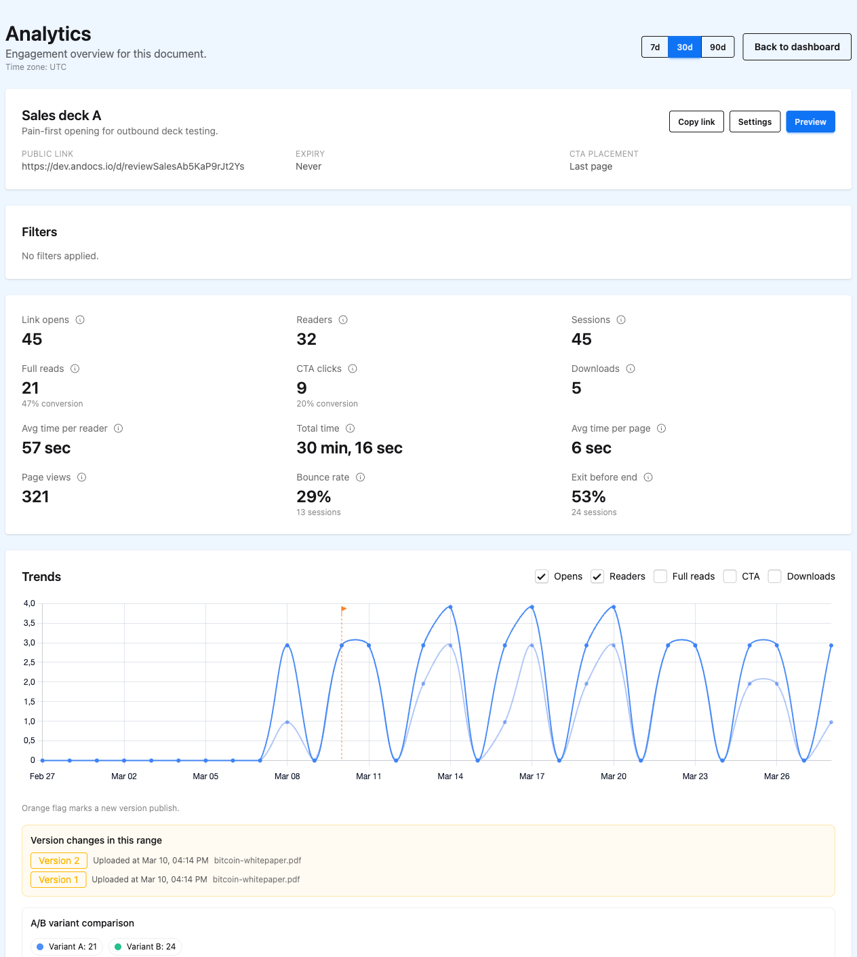Click the Copy link button
Image resolution: width=857 pixels, height=957 pixels.
[x=696, y=121]
